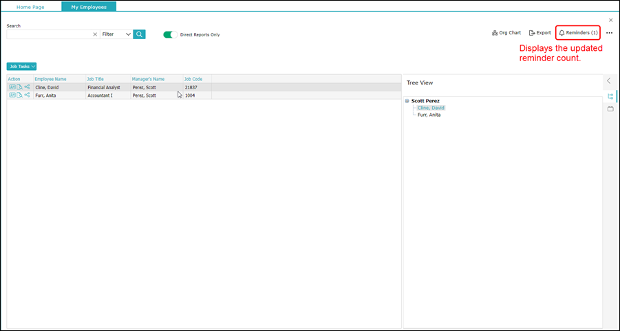Open Reminders (1) button
The image size is (620, 331).
(x=578, y=32)
